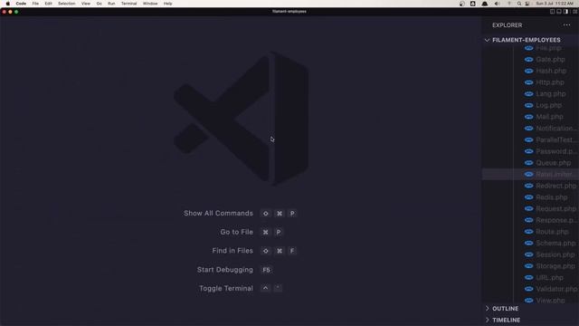579x326 pixels.
Task: Open the Code menu
Action: 21,4
